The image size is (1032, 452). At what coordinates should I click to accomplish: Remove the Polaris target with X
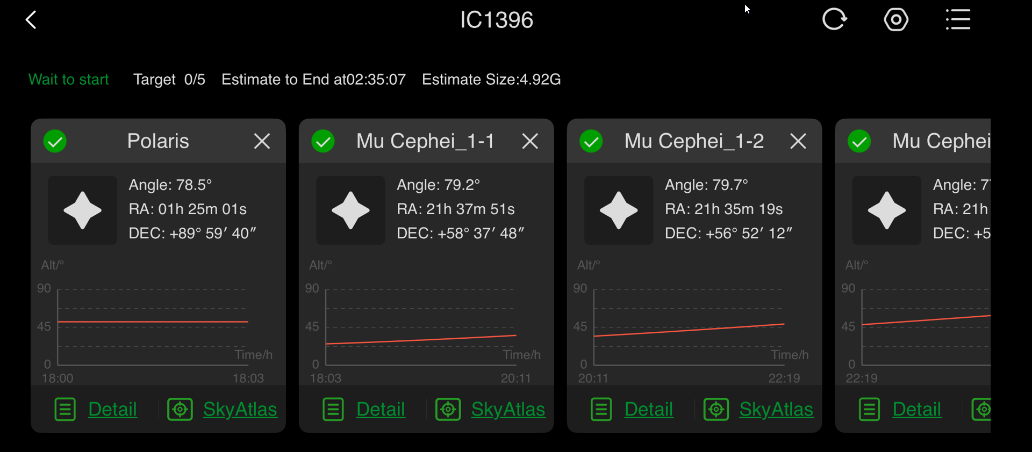click(262, 141)
